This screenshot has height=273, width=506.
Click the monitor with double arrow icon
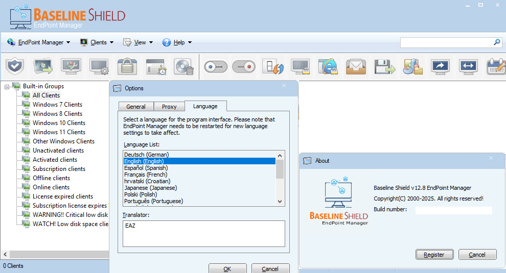click(468, 67)
